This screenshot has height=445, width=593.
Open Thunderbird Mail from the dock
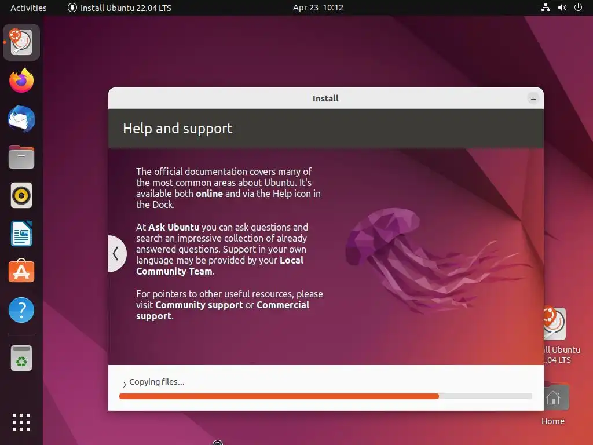21,119
